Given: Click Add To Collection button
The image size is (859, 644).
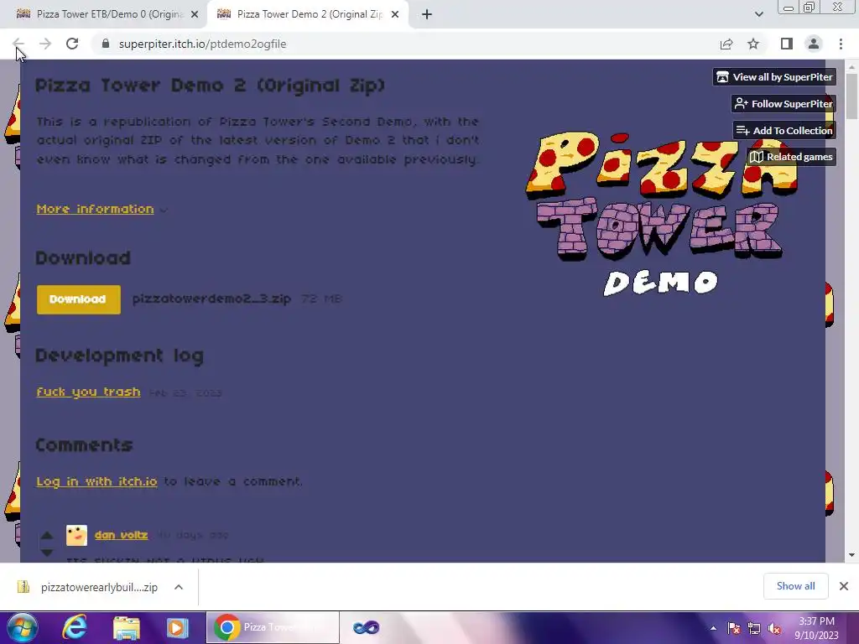Looking at the screenshot, I should pyautogui.click(x=784, y=130).
